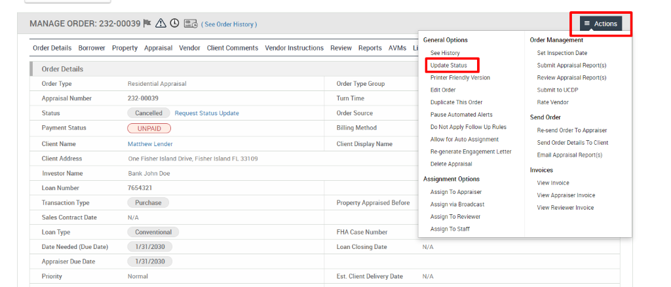This screenshot has height=287, width=671.
Task: Click the Appraiser Due Date 1/31/2030 badge
Action: [150, 261]
